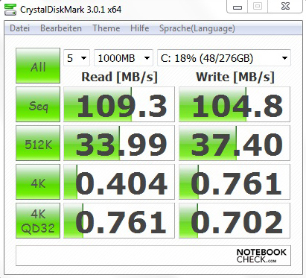Run all benchmarks with the All button
This screenshot has height=278, width=306.
38,66
